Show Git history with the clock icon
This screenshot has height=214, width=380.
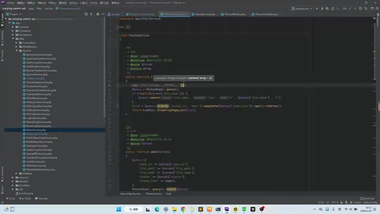click(360, 8)
